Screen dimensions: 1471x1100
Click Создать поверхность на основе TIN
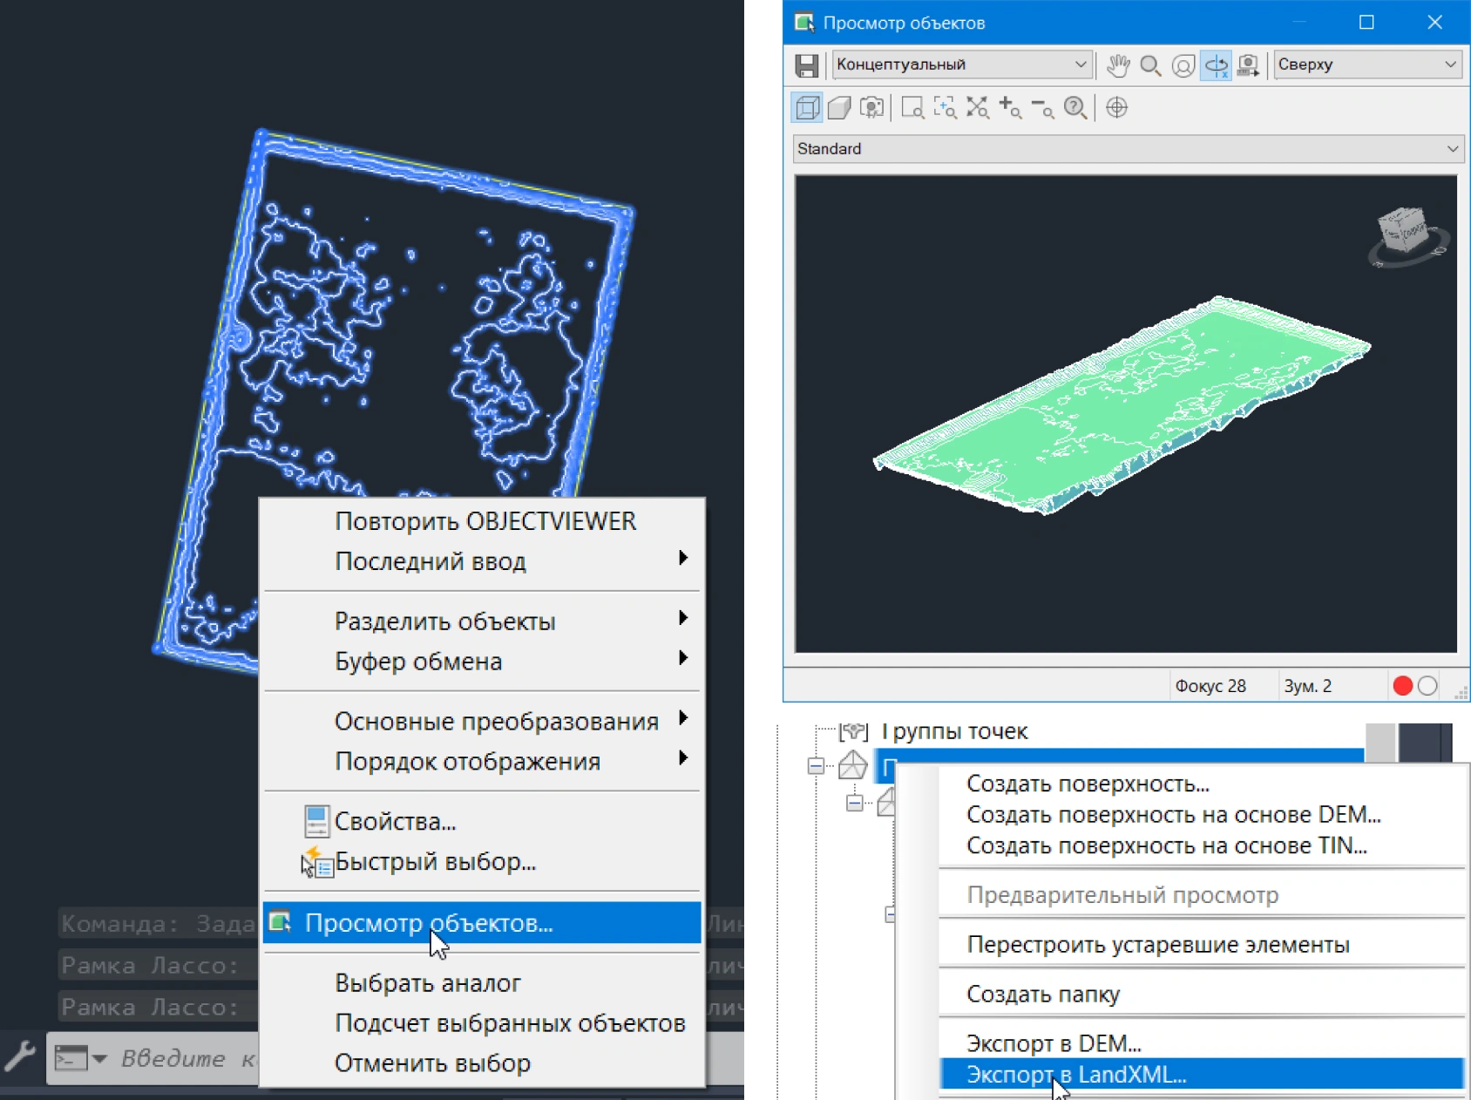tap(1166, 845)
